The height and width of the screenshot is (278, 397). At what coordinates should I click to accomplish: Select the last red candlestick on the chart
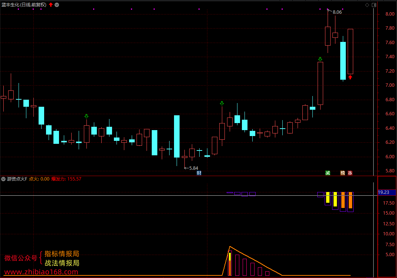click(350, 52)
